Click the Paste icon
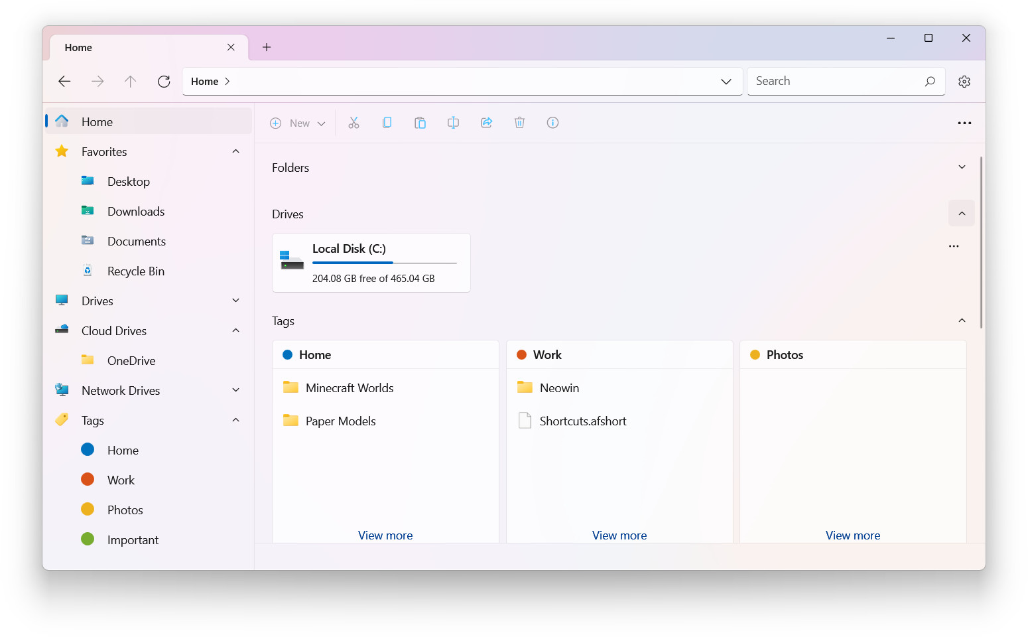 click(420, 123)
